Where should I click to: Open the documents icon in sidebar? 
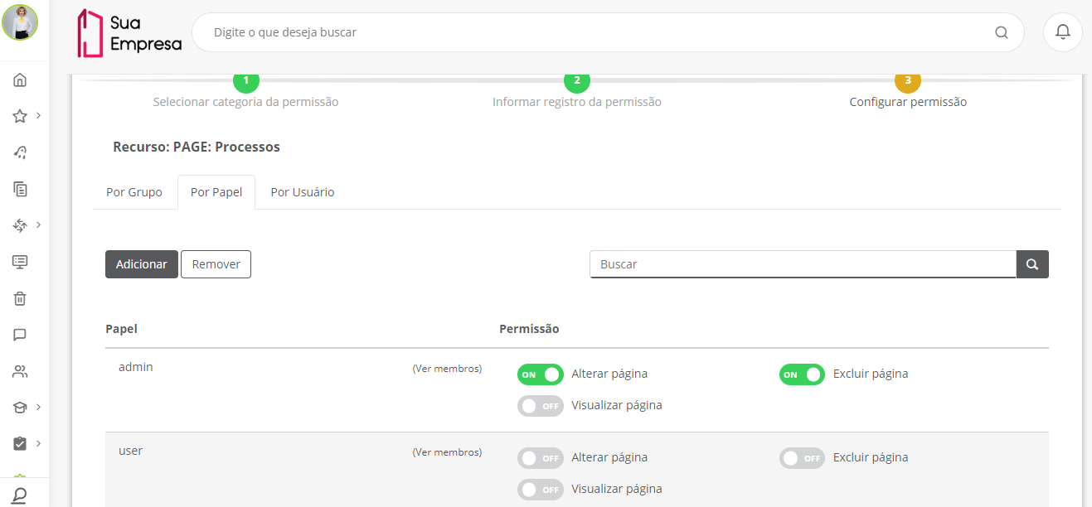[20, 189]
